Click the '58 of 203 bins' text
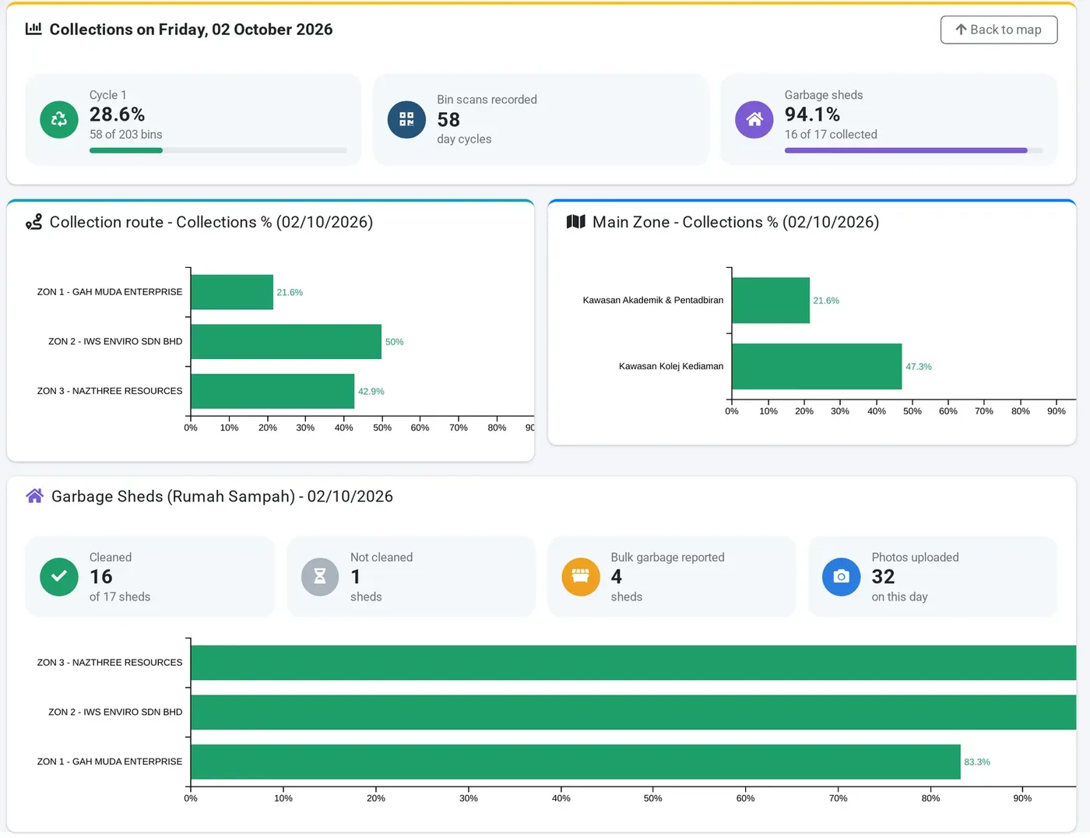This screenshot has width=1090, height=838. [126, 135]
